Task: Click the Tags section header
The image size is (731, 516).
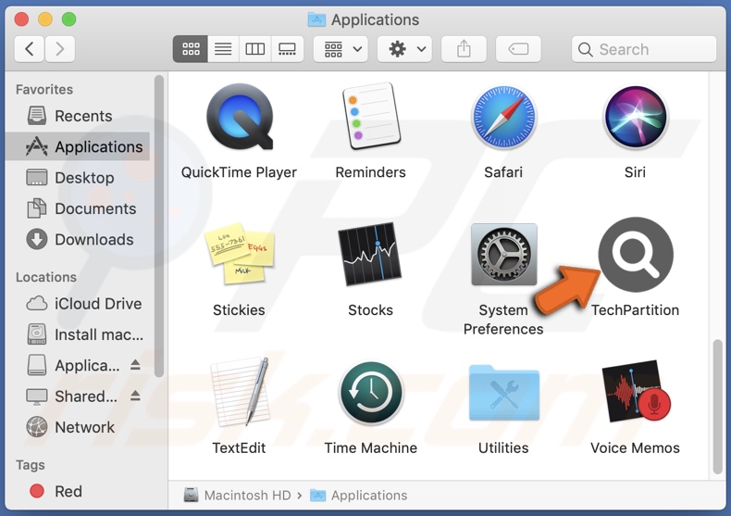Action: [x=31, y=465]
